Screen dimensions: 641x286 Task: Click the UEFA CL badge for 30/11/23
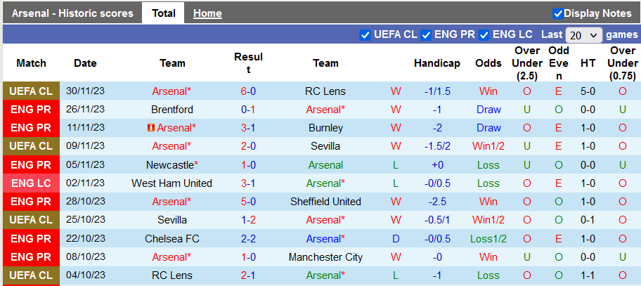click(x=31, y=91)
